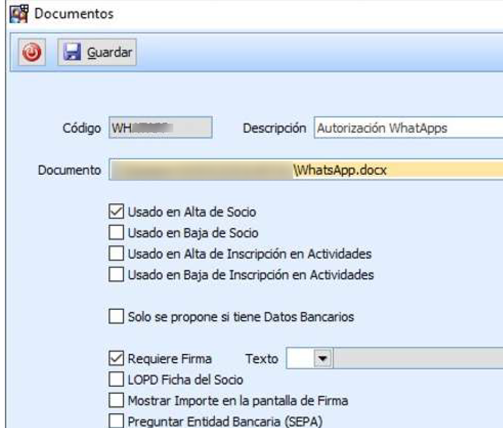This screenshot has width=503, height=428.
Task: Click the red power exit icon
Action: tap(31, 53)
